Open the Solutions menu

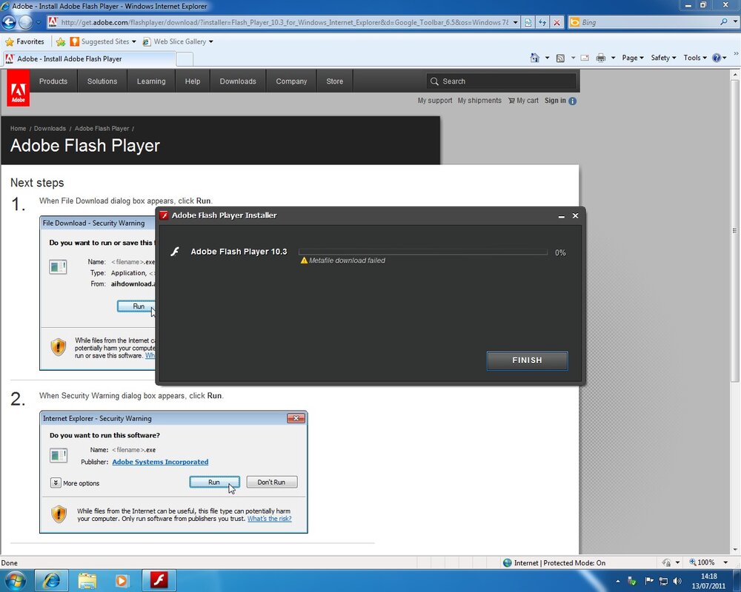[x=102, y=81]
